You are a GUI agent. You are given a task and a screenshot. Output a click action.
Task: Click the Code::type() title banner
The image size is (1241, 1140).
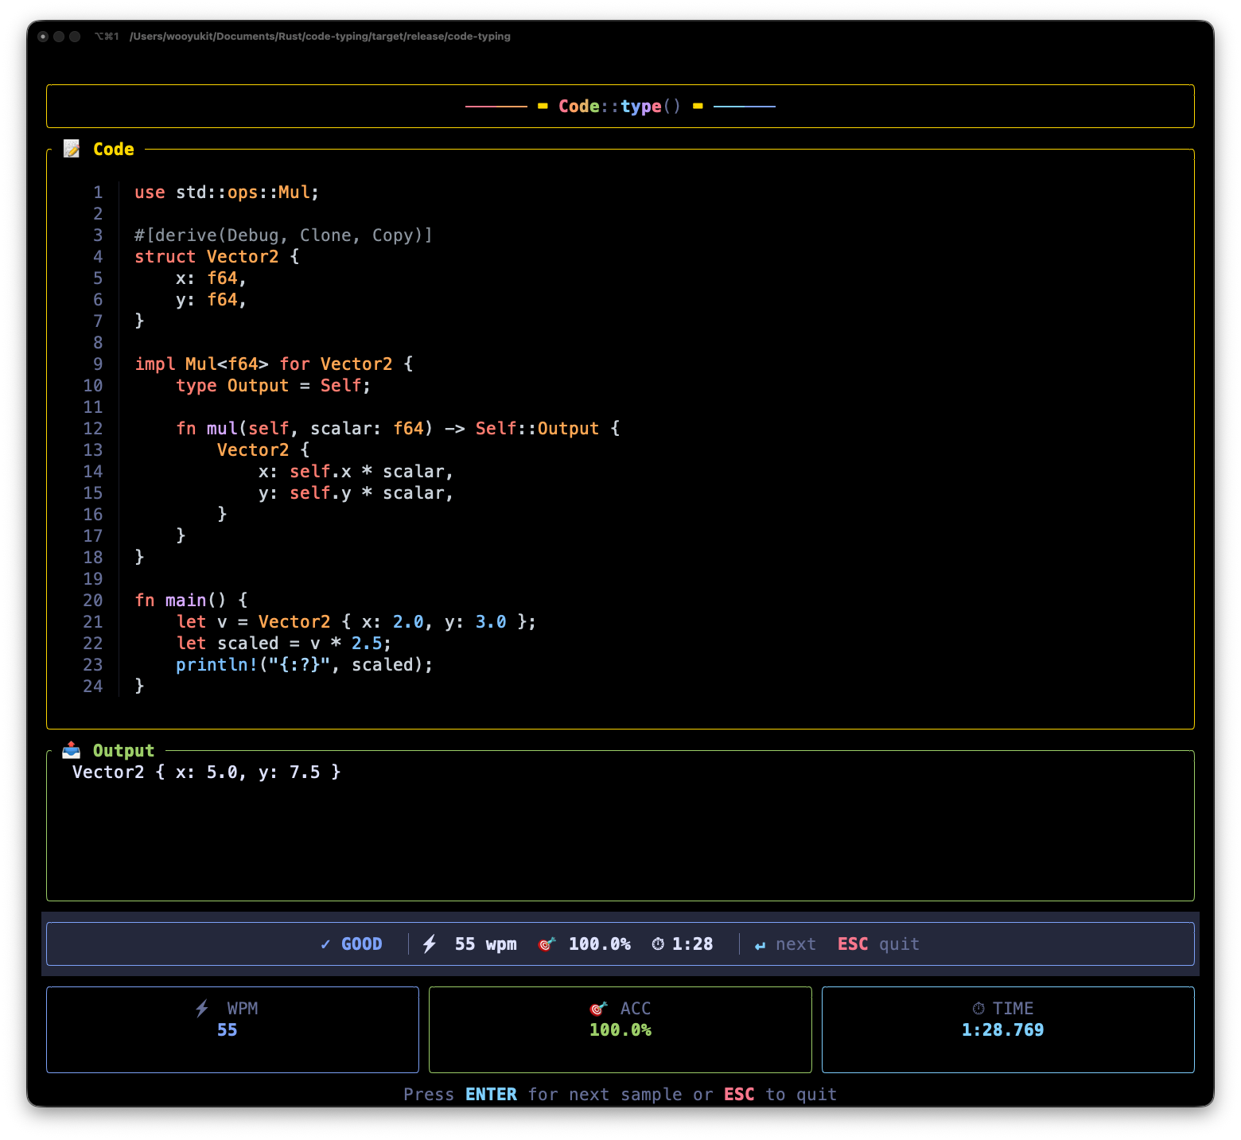tap(620, 107)
